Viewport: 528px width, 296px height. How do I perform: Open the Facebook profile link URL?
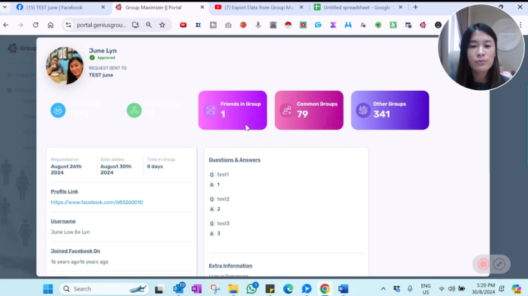[97, 203]
